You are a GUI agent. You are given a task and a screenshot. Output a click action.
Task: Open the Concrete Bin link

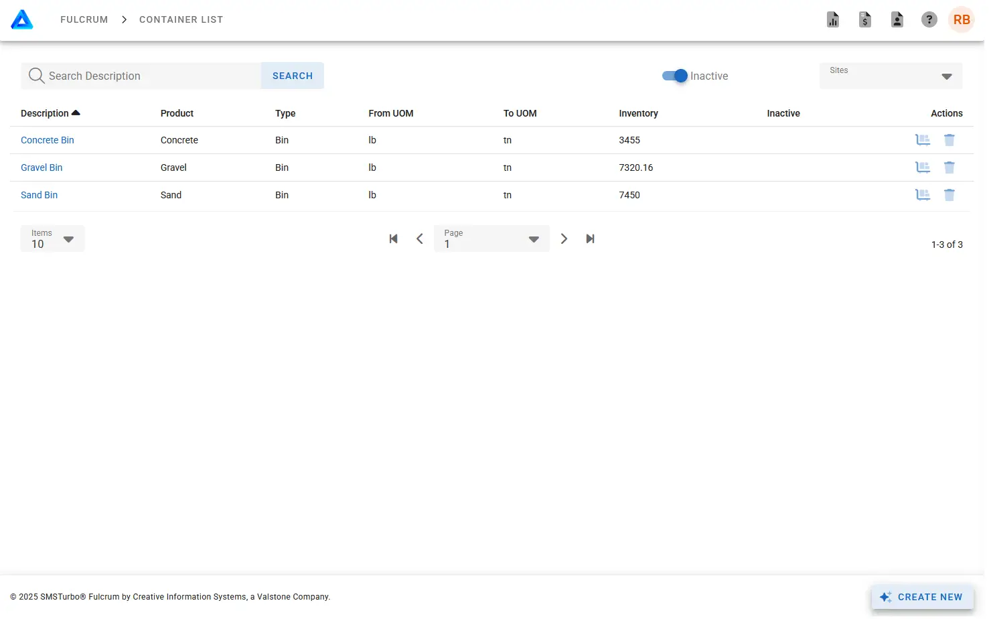47,140
